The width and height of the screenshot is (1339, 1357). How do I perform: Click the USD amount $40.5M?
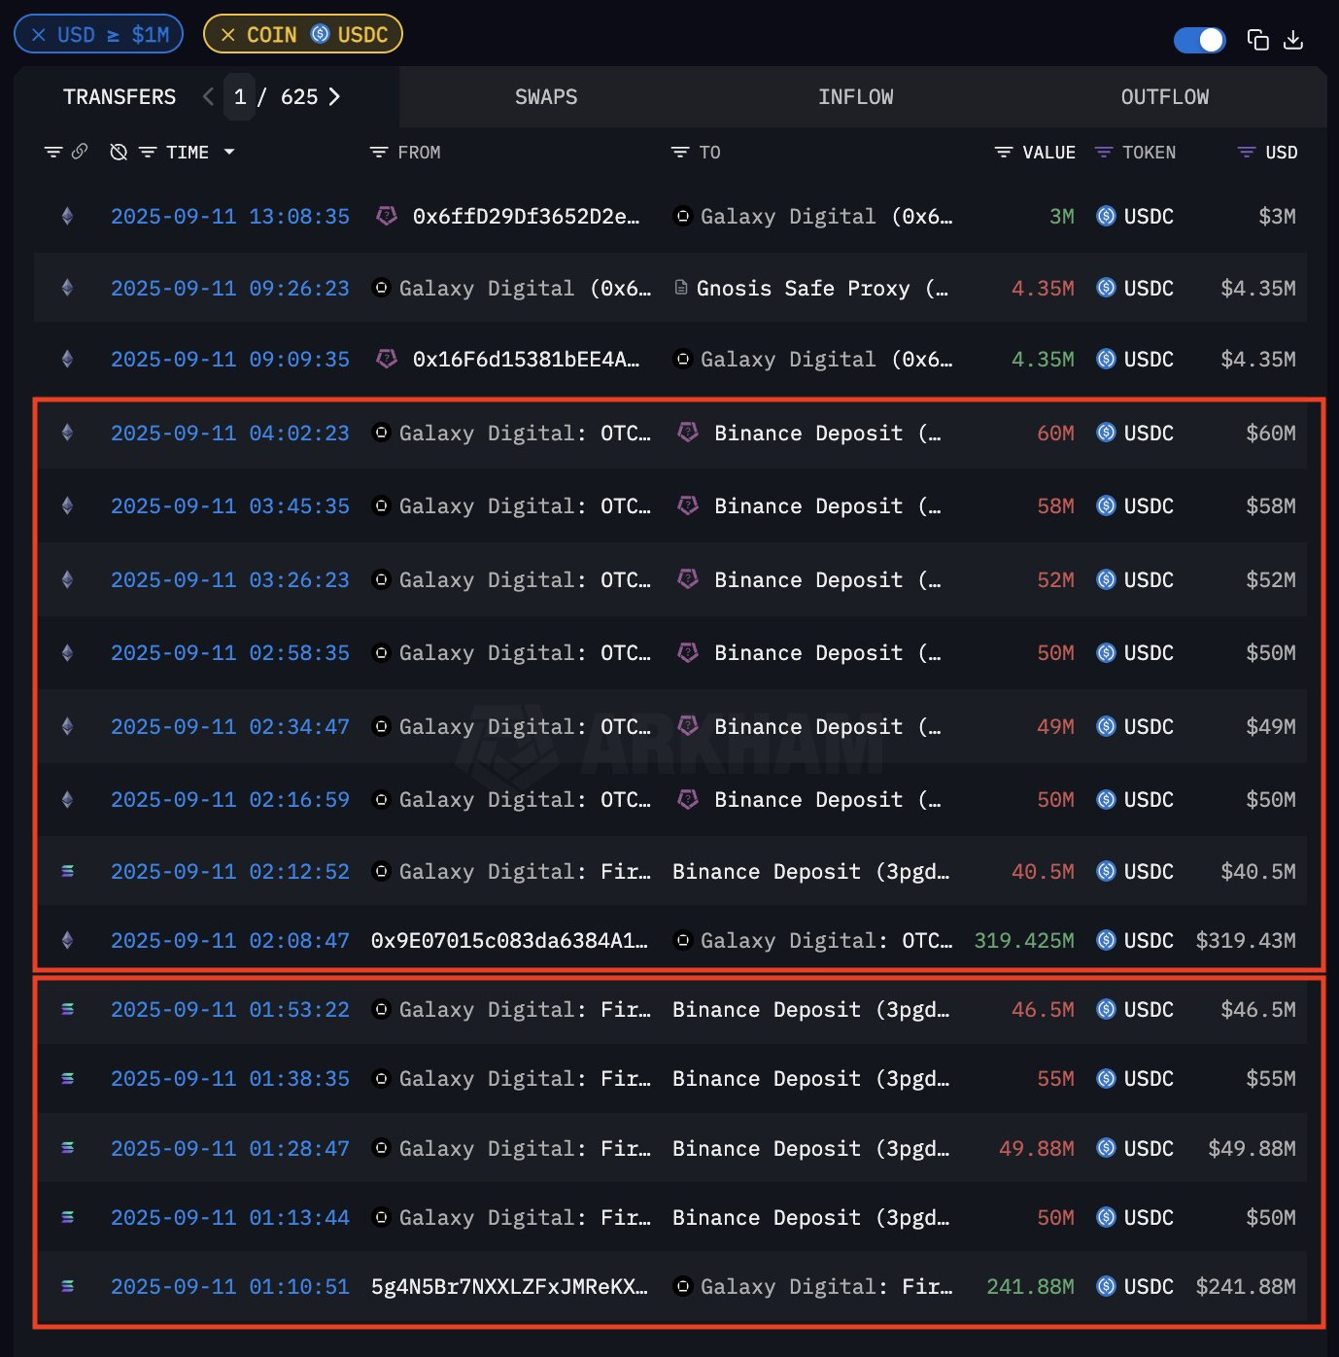pyautogui.click(x=1258, y=871)
